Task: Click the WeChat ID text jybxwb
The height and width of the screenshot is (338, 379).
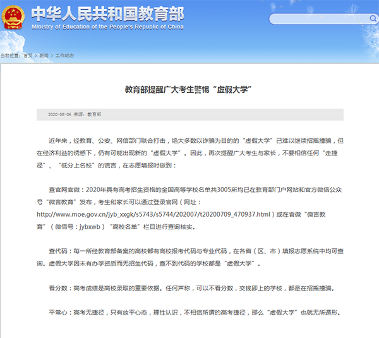Action: [90, 227]
